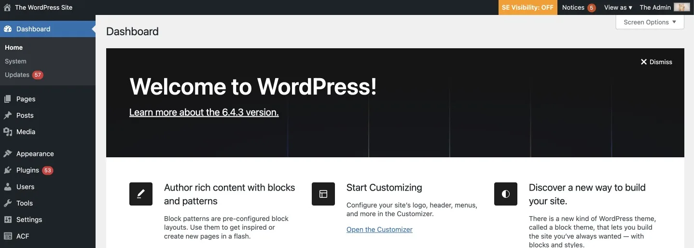The image size is (694, 248).
Task: Expand the Screen Options dropdown
Action: pyautogui.click(x=650, y=22)
